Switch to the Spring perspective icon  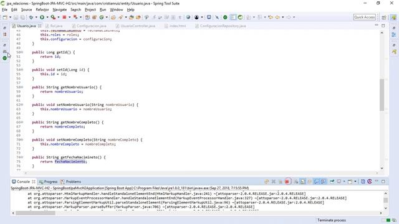[x=394, y=17]
